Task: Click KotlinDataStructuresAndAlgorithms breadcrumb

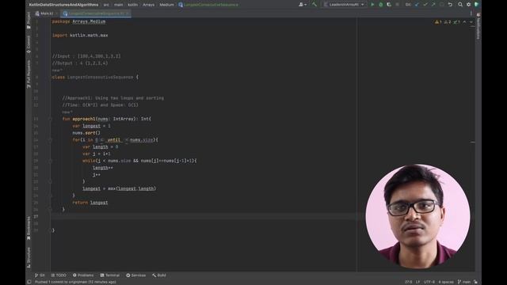Action: pyautogui.click(x=63, y=5)
